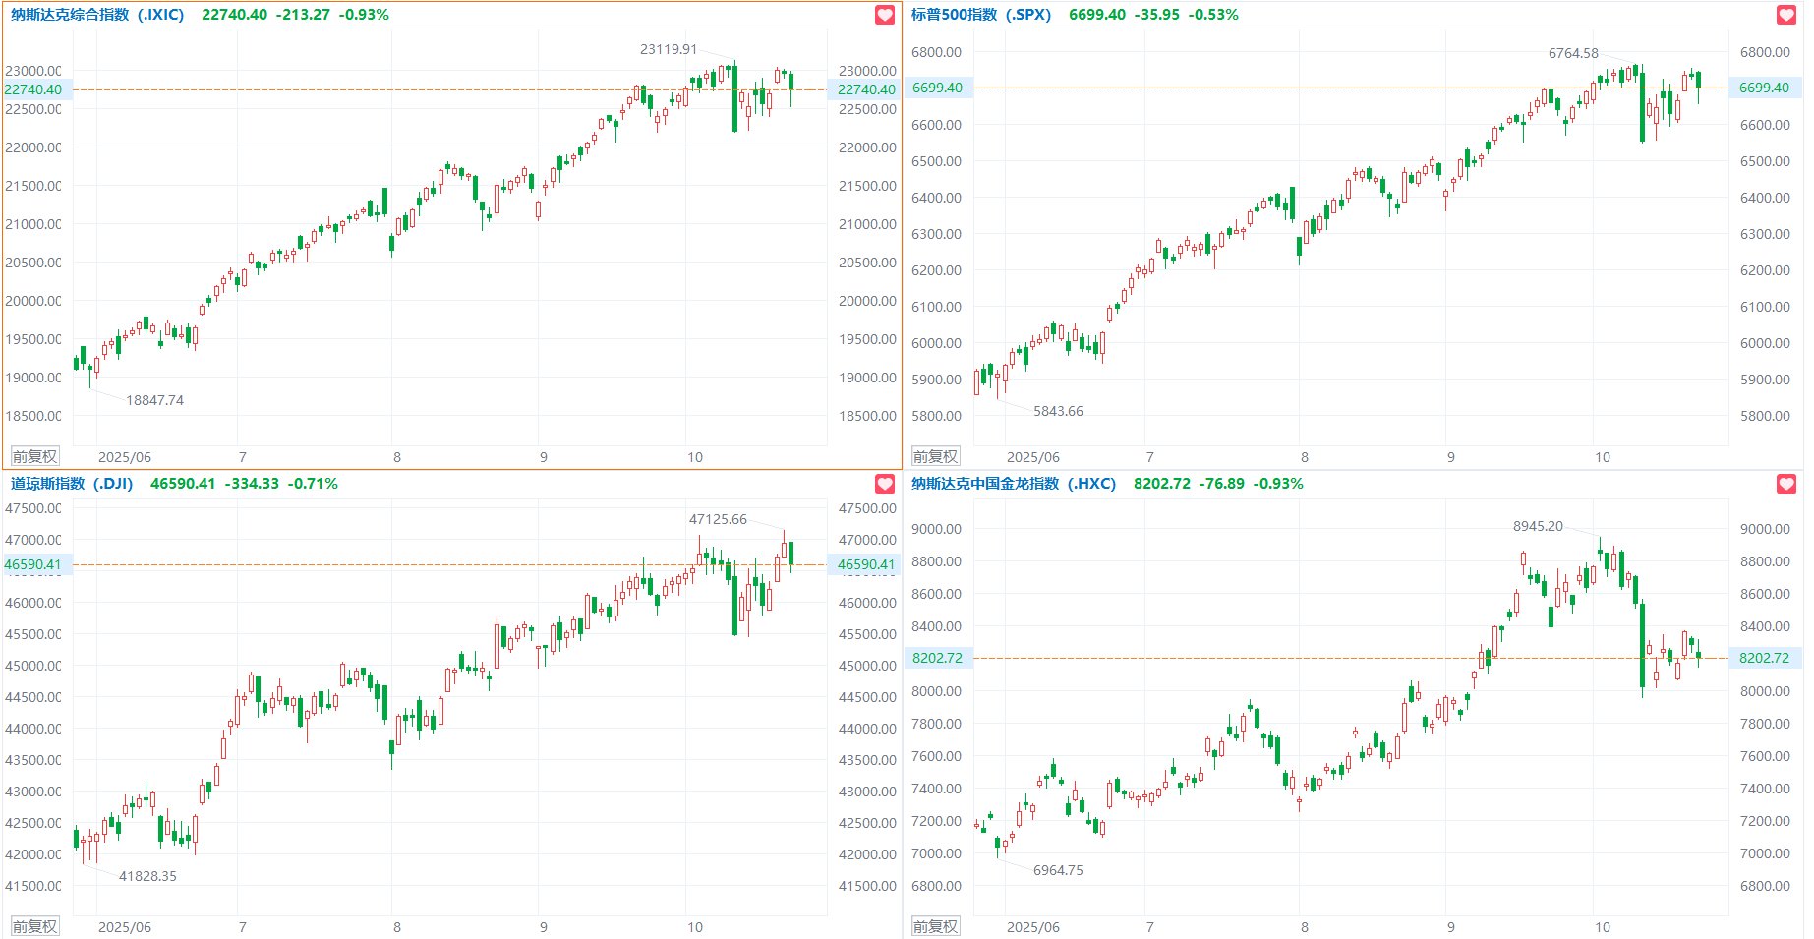The width and height of the screenshot is (1814, 939).
Task: Click the 18847.74 low label on the Nasdaq chart
Action: 154,400
